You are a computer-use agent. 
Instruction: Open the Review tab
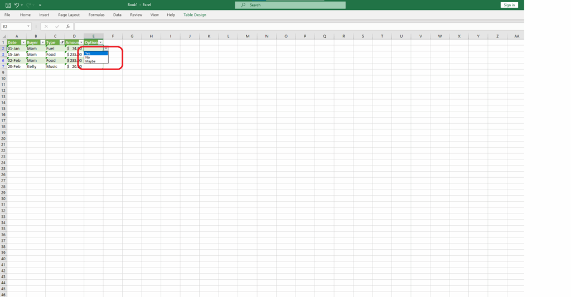coord(136,15)
